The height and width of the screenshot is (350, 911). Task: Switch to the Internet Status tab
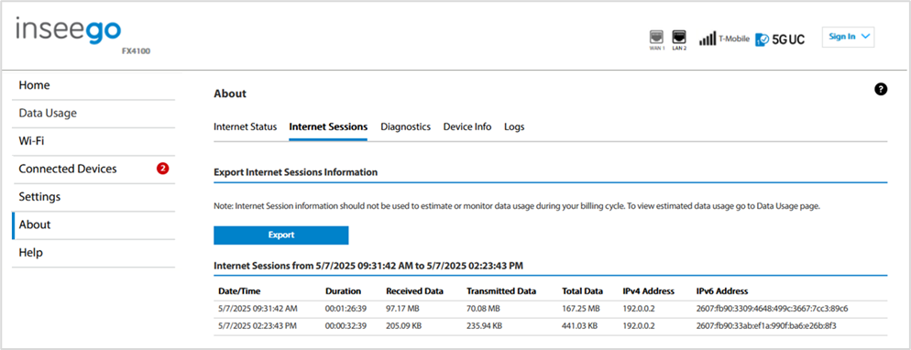pos(246,126)
